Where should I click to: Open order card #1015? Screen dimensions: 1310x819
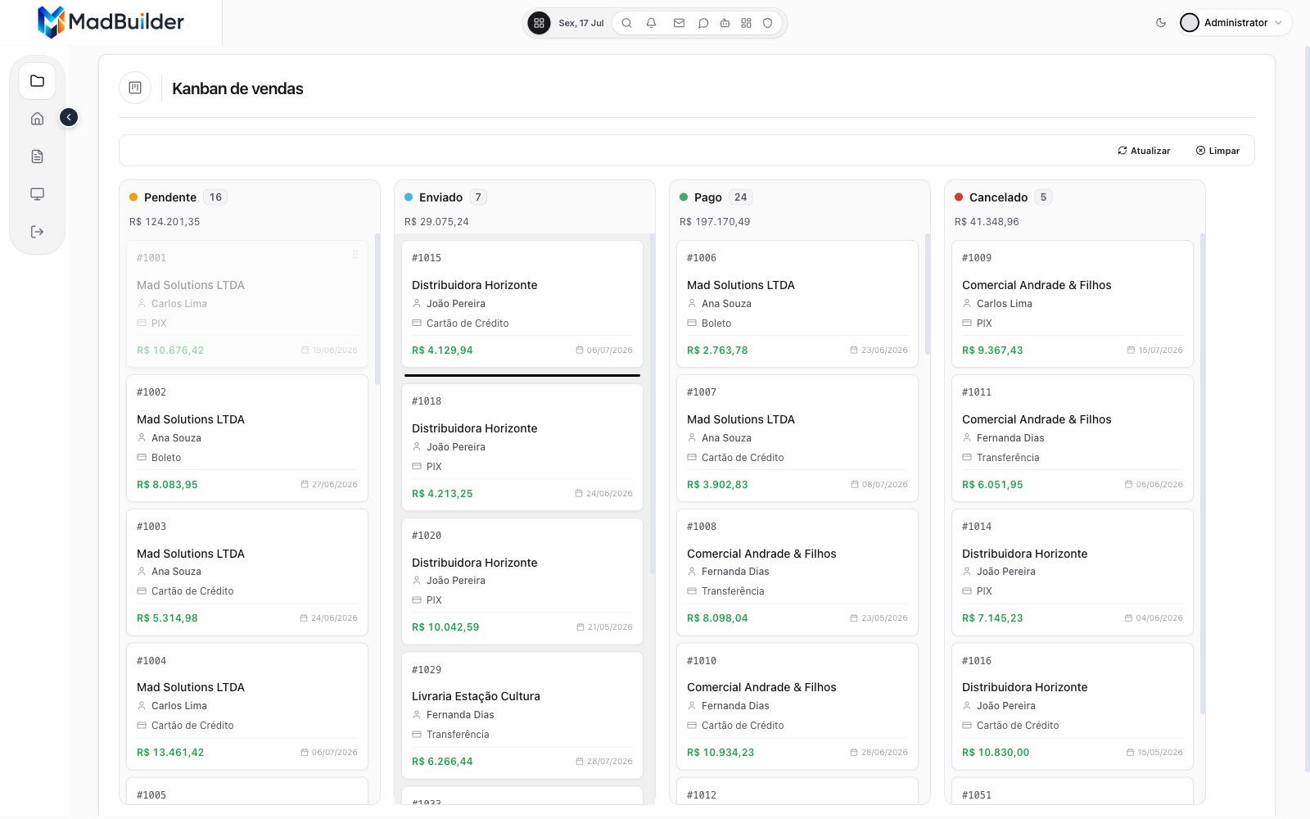click(522, 304)
